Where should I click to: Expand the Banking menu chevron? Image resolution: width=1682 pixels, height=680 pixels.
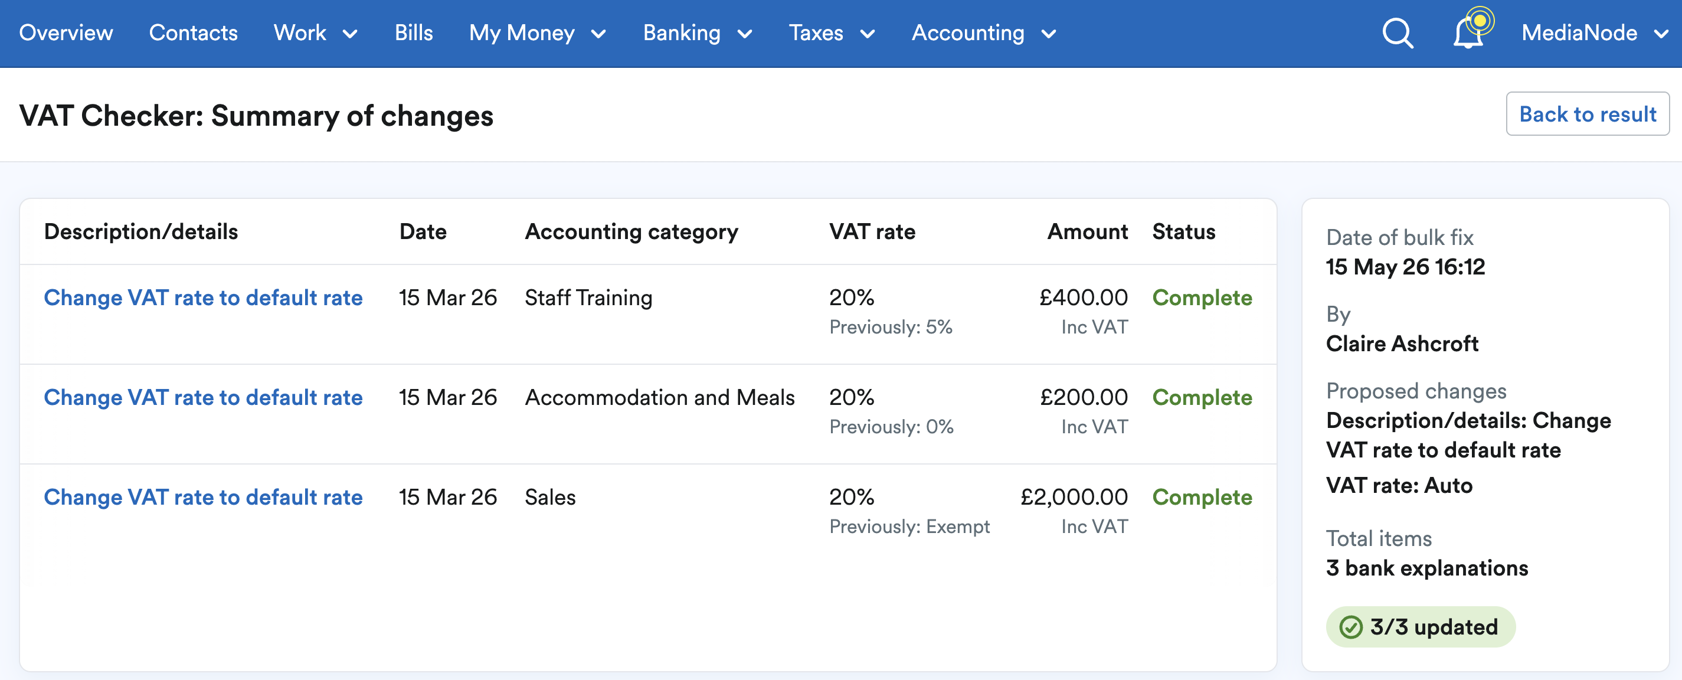tap(745, 34)
